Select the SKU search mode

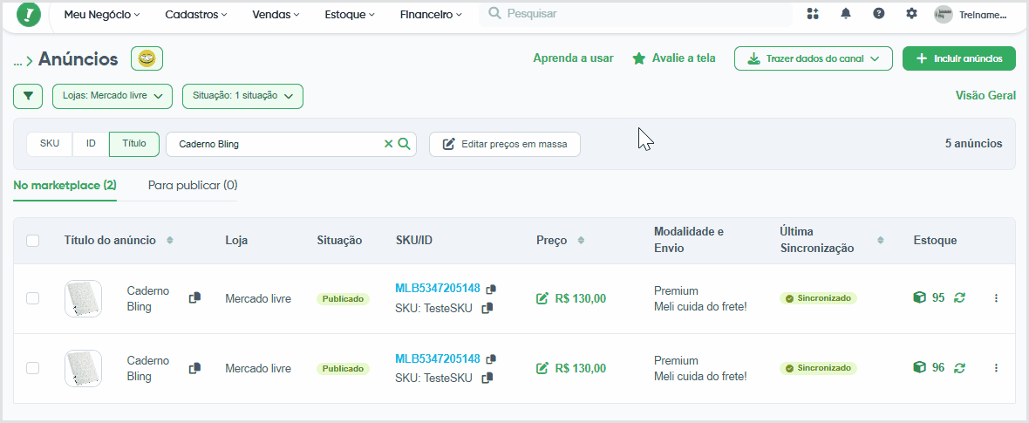(49, 144)
